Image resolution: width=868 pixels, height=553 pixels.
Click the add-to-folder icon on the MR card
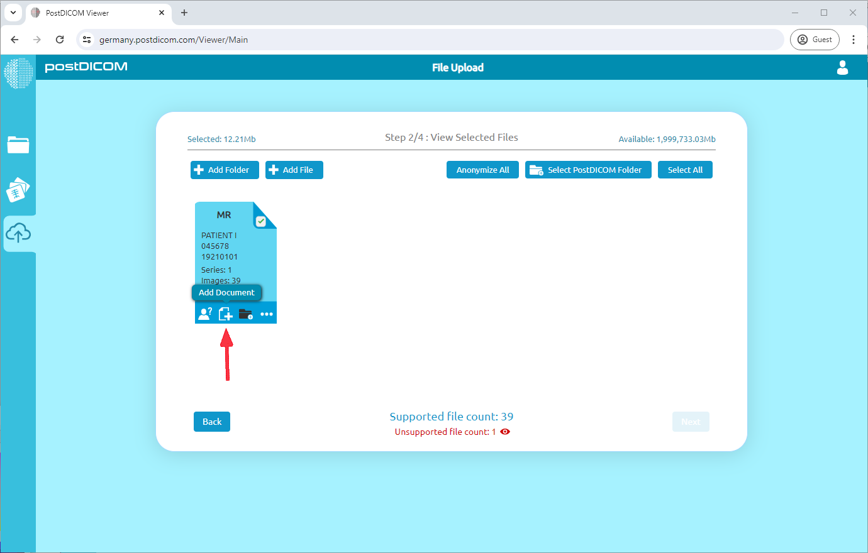[x=245, y=313]
